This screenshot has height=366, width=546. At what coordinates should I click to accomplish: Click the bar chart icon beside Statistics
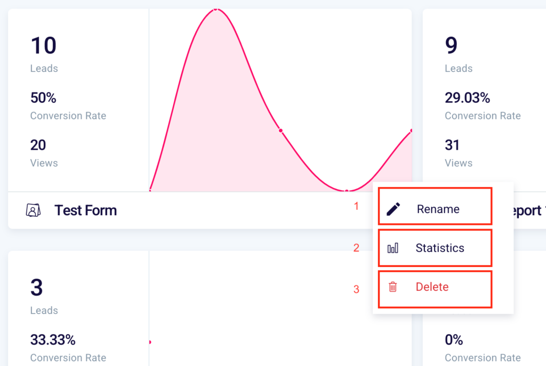393,248
